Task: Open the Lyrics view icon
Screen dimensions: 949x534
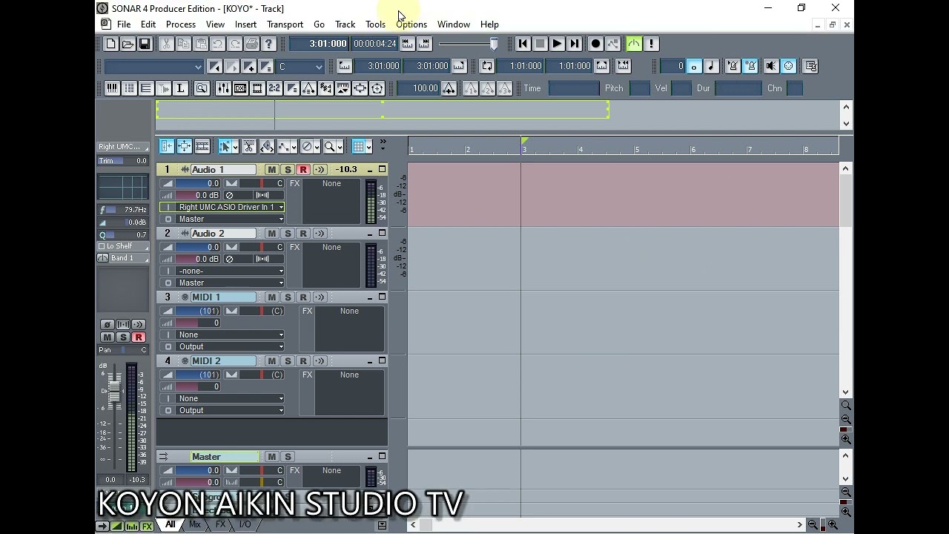Action: click(x=180, y=88)
